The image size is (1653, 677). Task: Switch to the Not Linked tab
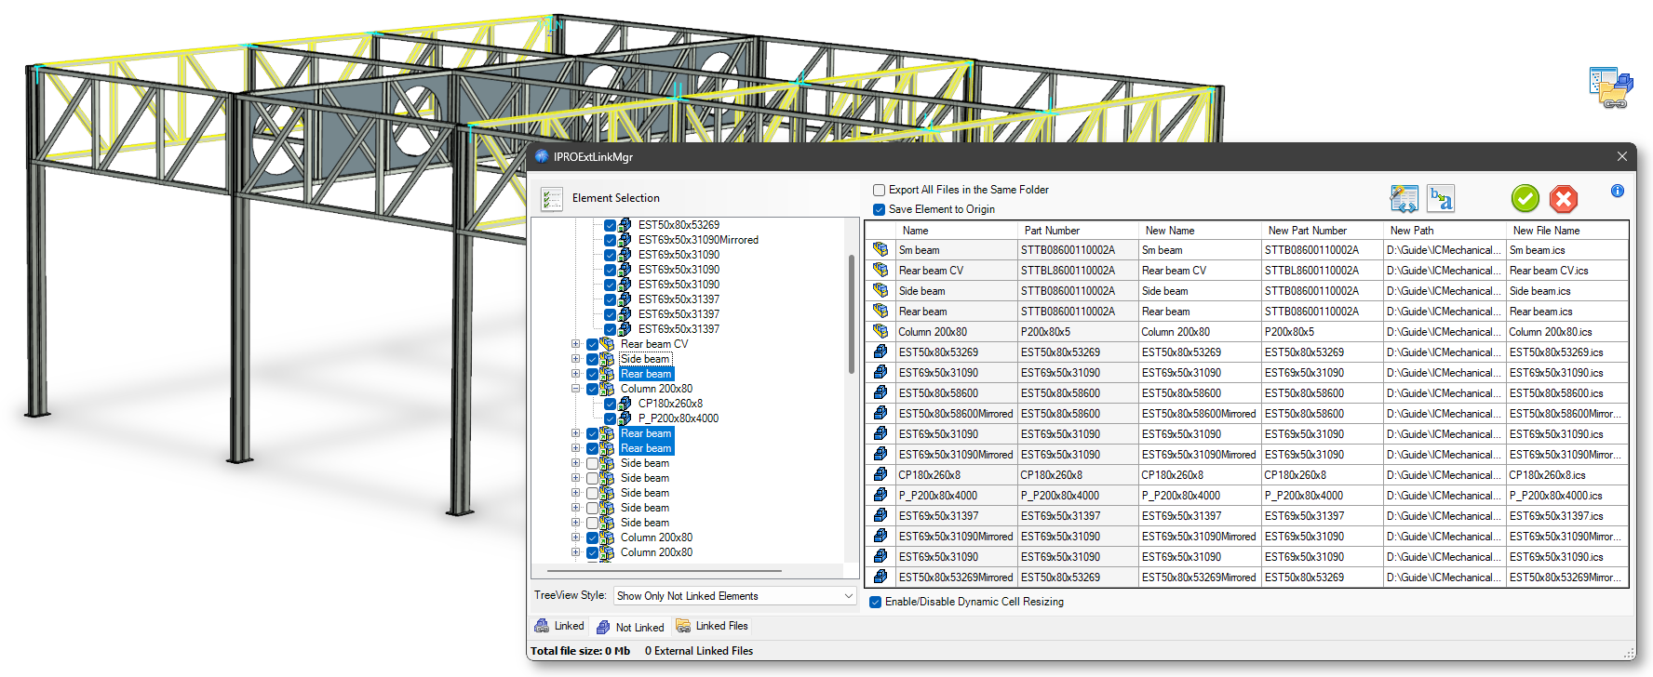coord(630,627)
